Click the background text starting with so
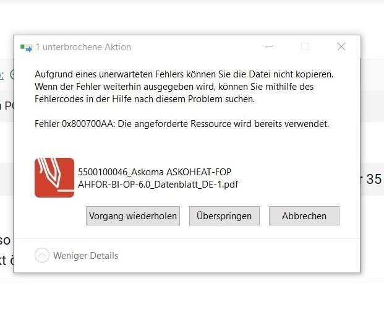The image size is (384, 309). coord(6,240)
